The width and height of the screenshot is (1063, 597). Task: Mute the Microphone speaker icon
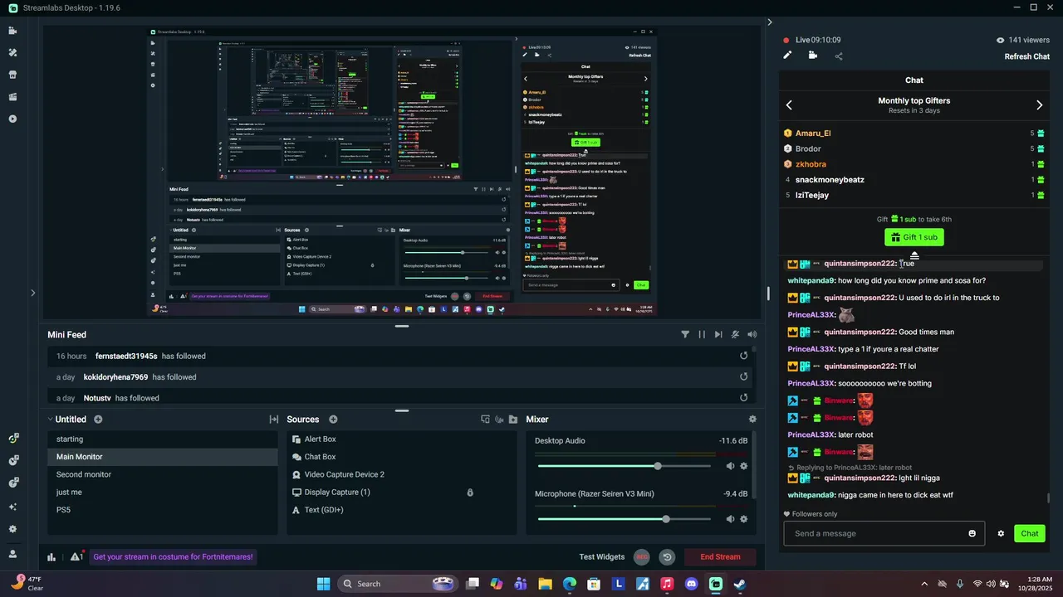coord(730,519)
